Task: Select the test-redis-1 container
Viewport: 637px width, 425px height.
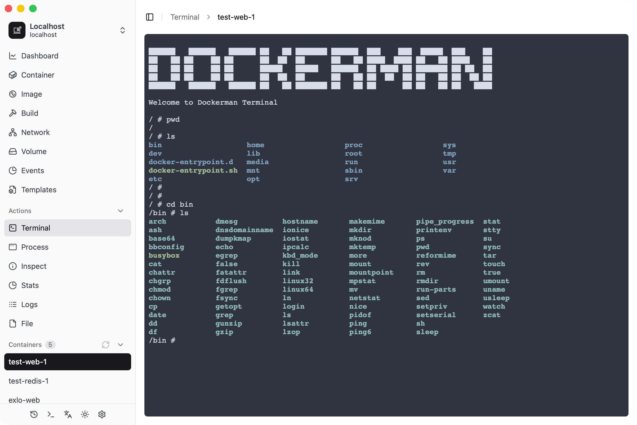Action: [28, 381]
